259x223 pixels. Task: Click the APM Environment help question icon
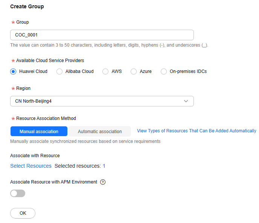click(103, 182)
